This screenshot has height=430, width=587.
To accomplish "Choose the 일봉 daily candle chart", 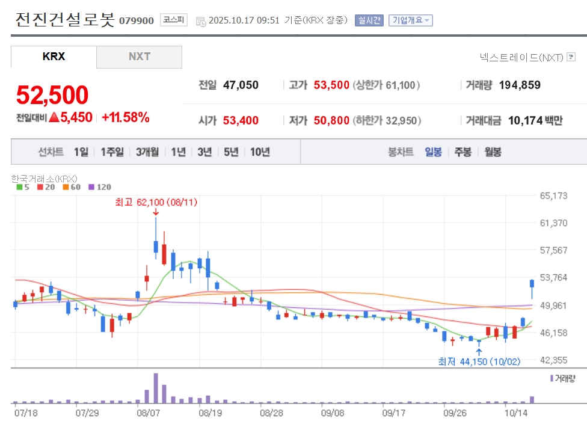I will tap(433, 152).
